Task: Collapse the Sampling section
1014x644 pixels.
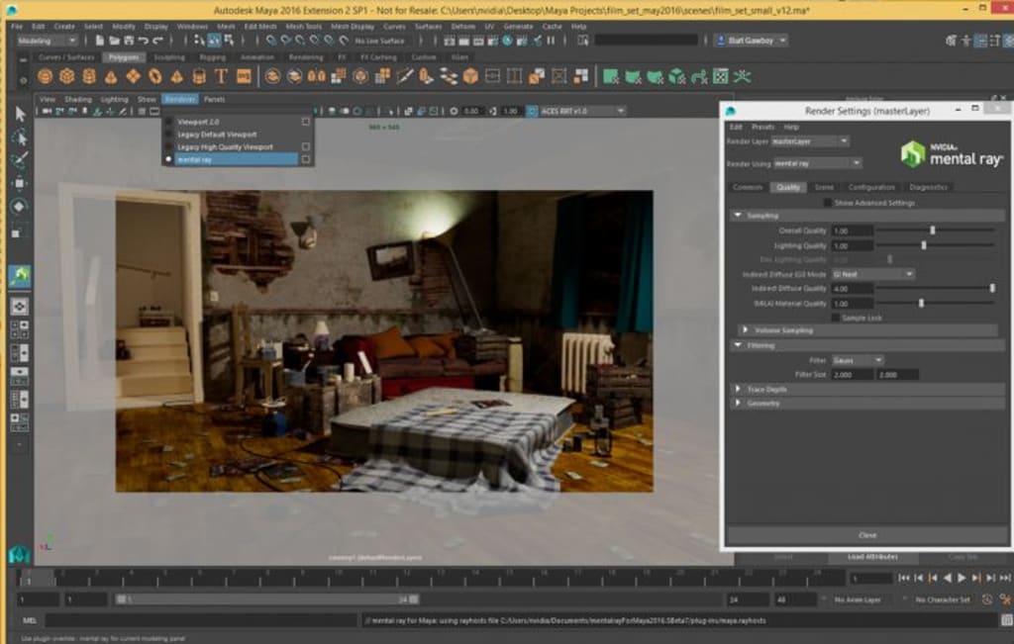Action: pos(737,214)
